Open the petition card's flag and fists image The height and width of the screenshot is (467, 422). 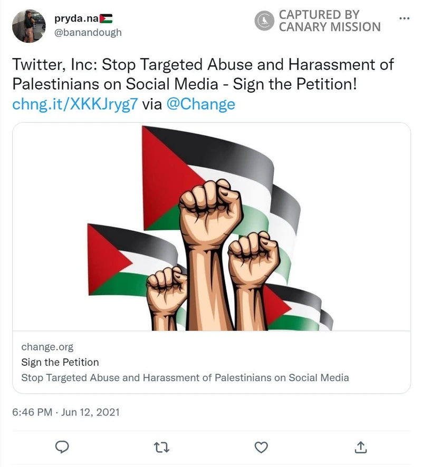211,227
